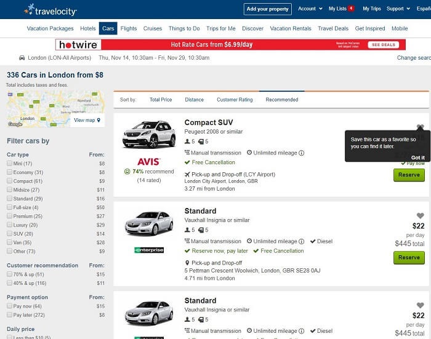This screenshot has width=431, height=339.
Task: Go to the Hotels tab
Action: [88, 28]
